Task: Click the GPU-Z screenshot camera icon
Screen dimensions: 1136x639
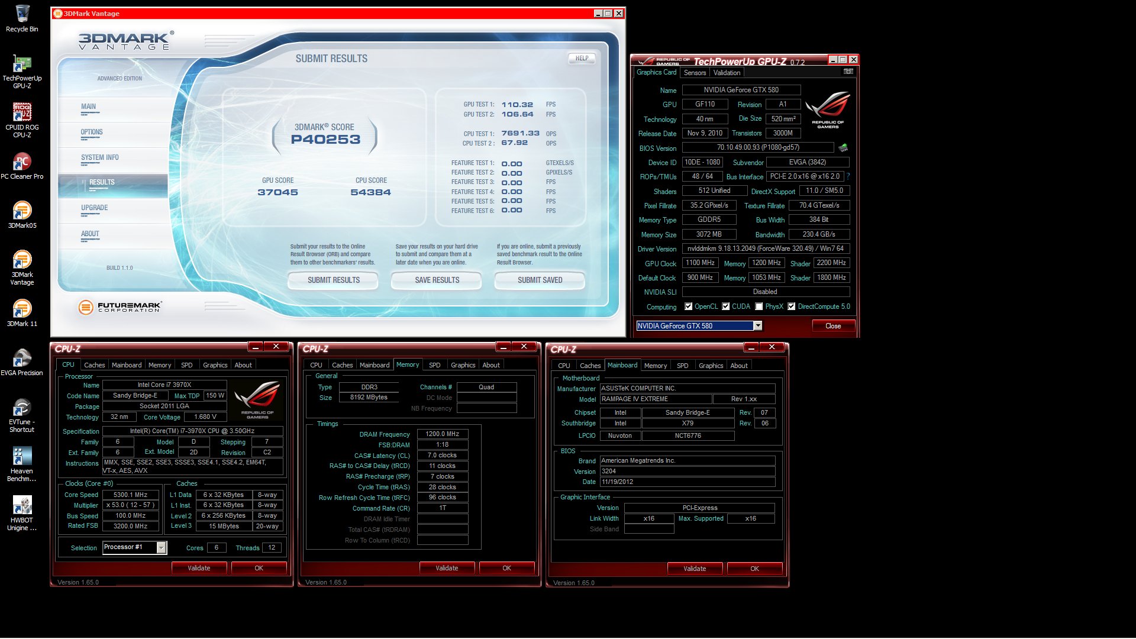Action: (848, 72)
